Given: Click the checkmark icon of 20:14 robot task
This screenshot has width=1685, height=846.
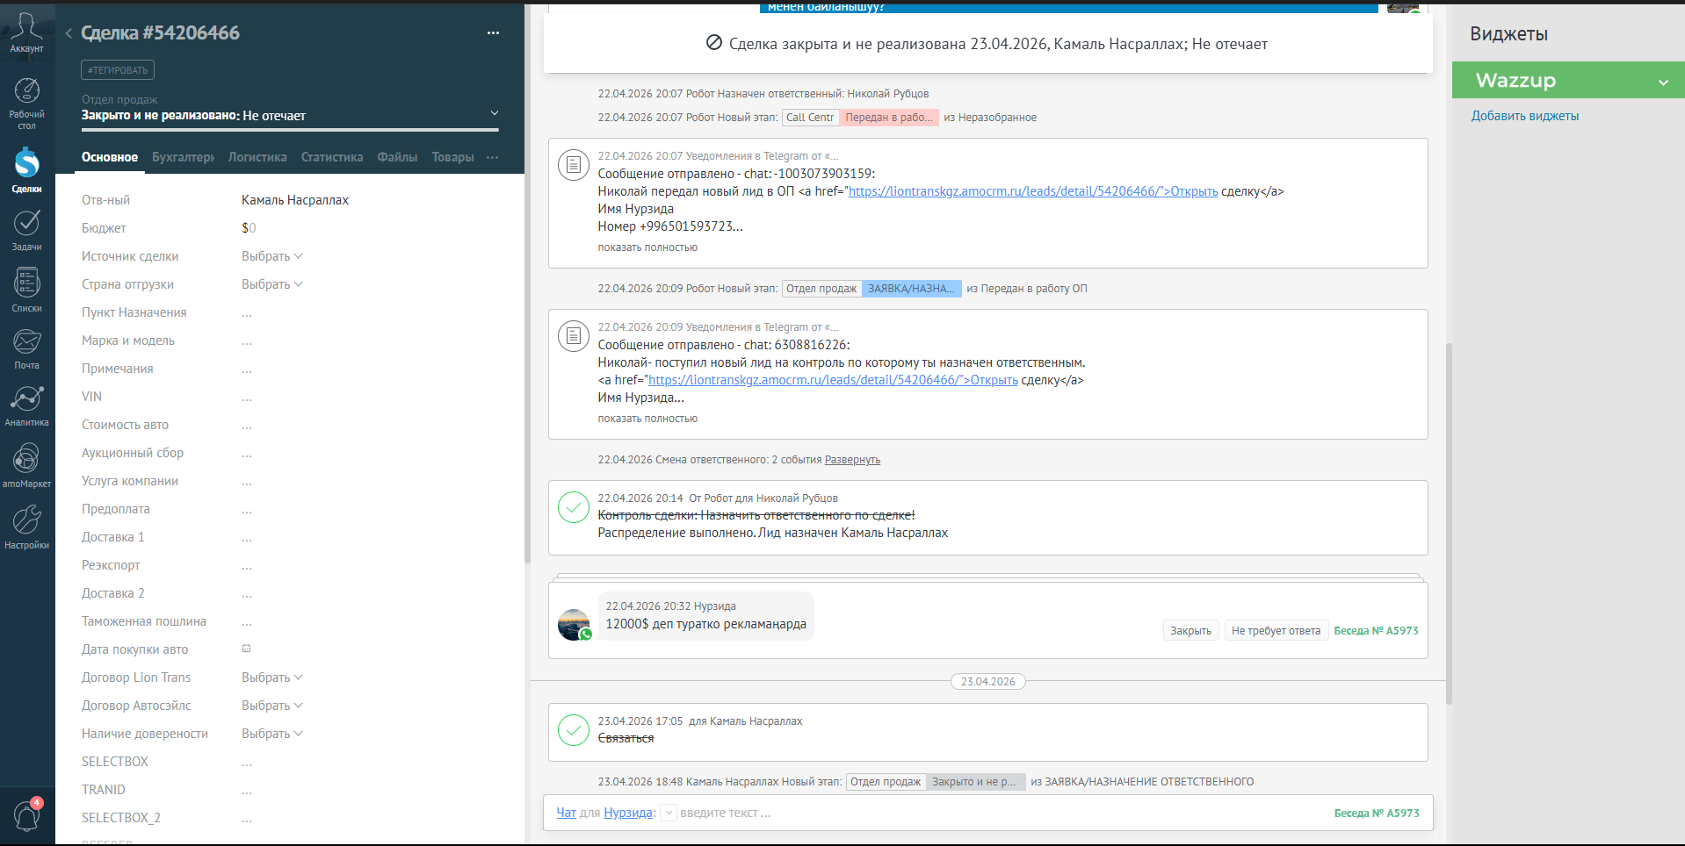Looking at the screenshot, I should [x=574, y=506].
